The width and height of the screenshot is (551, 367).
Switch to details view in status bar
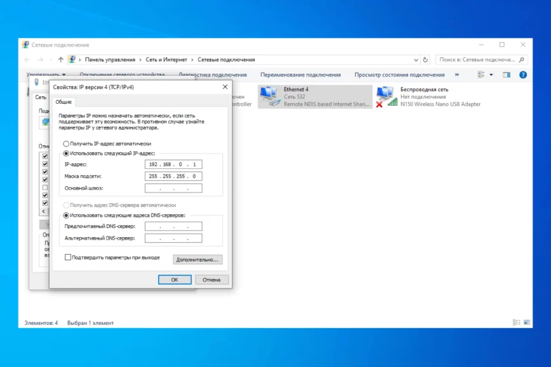[517, 322]
